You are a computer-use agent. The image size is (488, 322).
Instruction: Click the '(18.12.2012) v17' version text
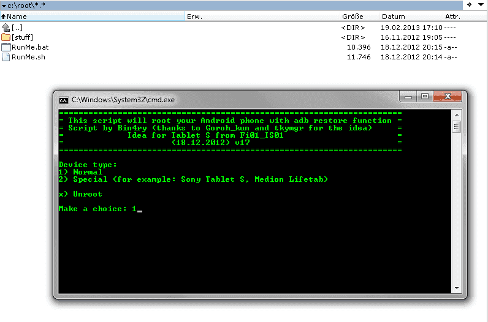click(211, 143)
